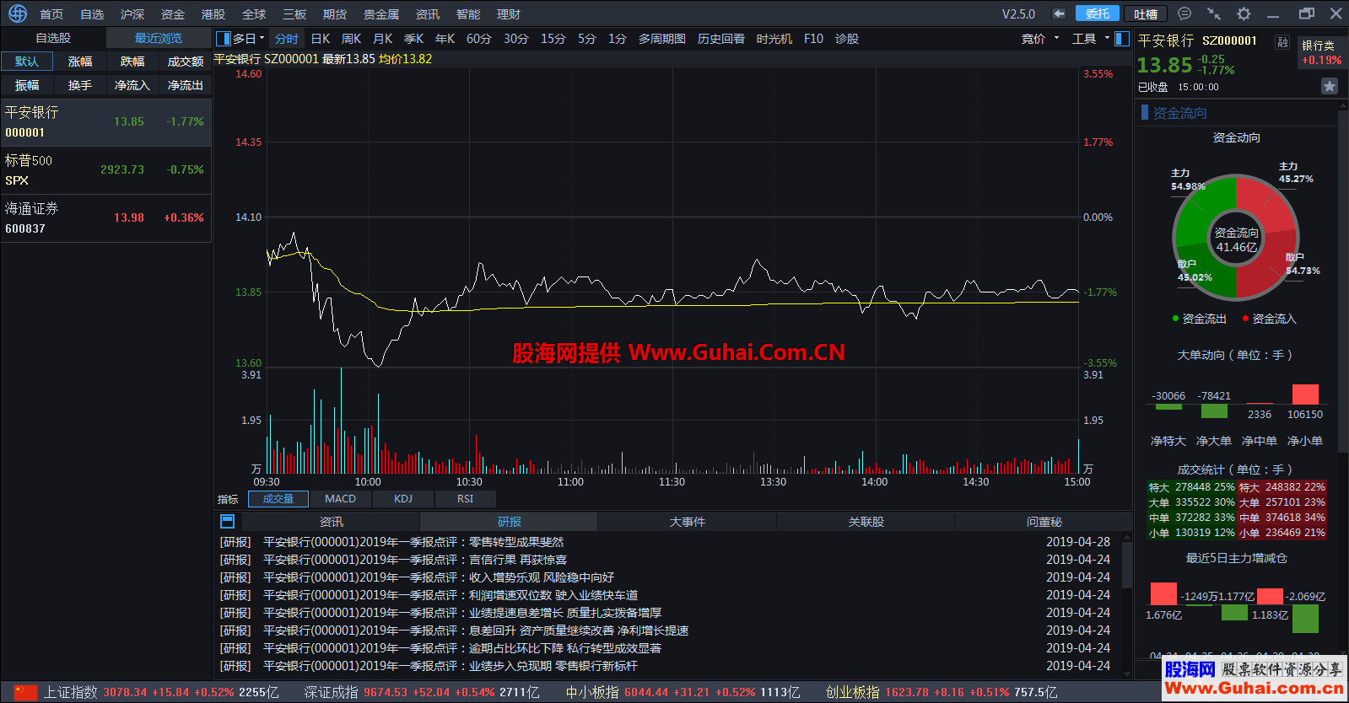
Task: Click the back arrow icon beside V2.5.0
Action: pos(1059,13)
